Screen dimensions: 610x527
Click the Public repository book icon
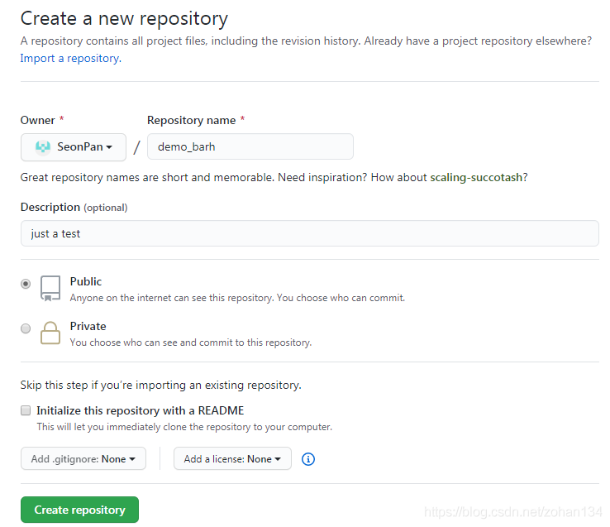click(50, 288)
